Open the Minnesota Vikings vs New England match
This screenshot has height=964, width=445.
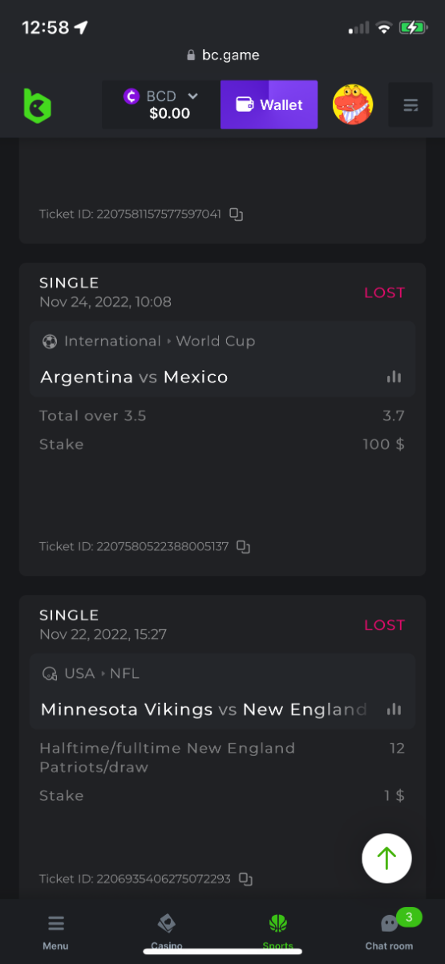(x=204, y=709)
